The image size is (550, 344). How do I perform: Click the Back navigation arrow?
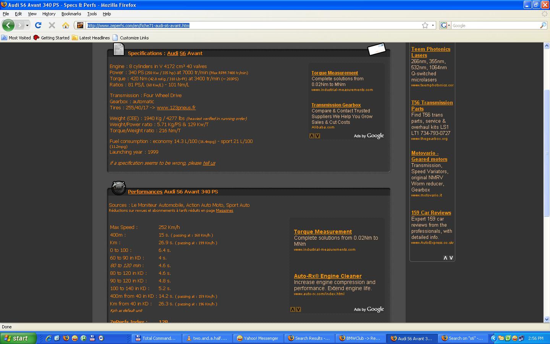(x=8, y=25)
